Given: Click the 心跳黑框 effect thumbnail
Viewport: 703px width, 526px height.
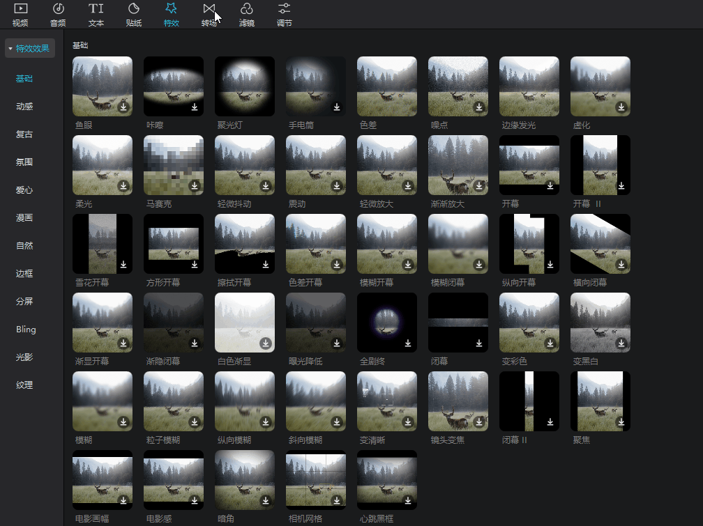Looking at the screenshot, I should tap(386, 479).
